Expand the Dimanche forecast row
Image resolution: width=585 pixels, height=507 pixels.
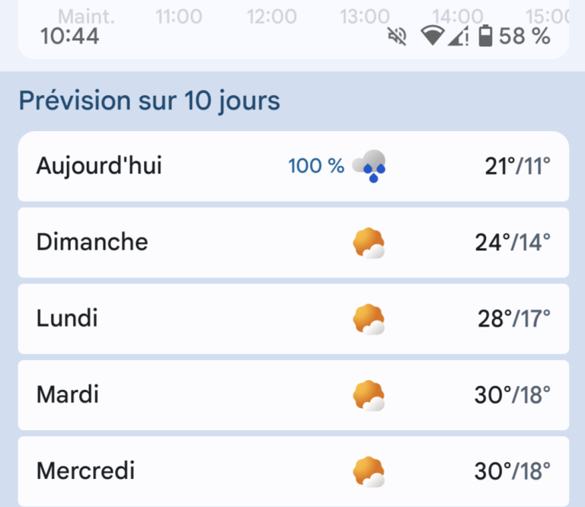pos(293,243)
